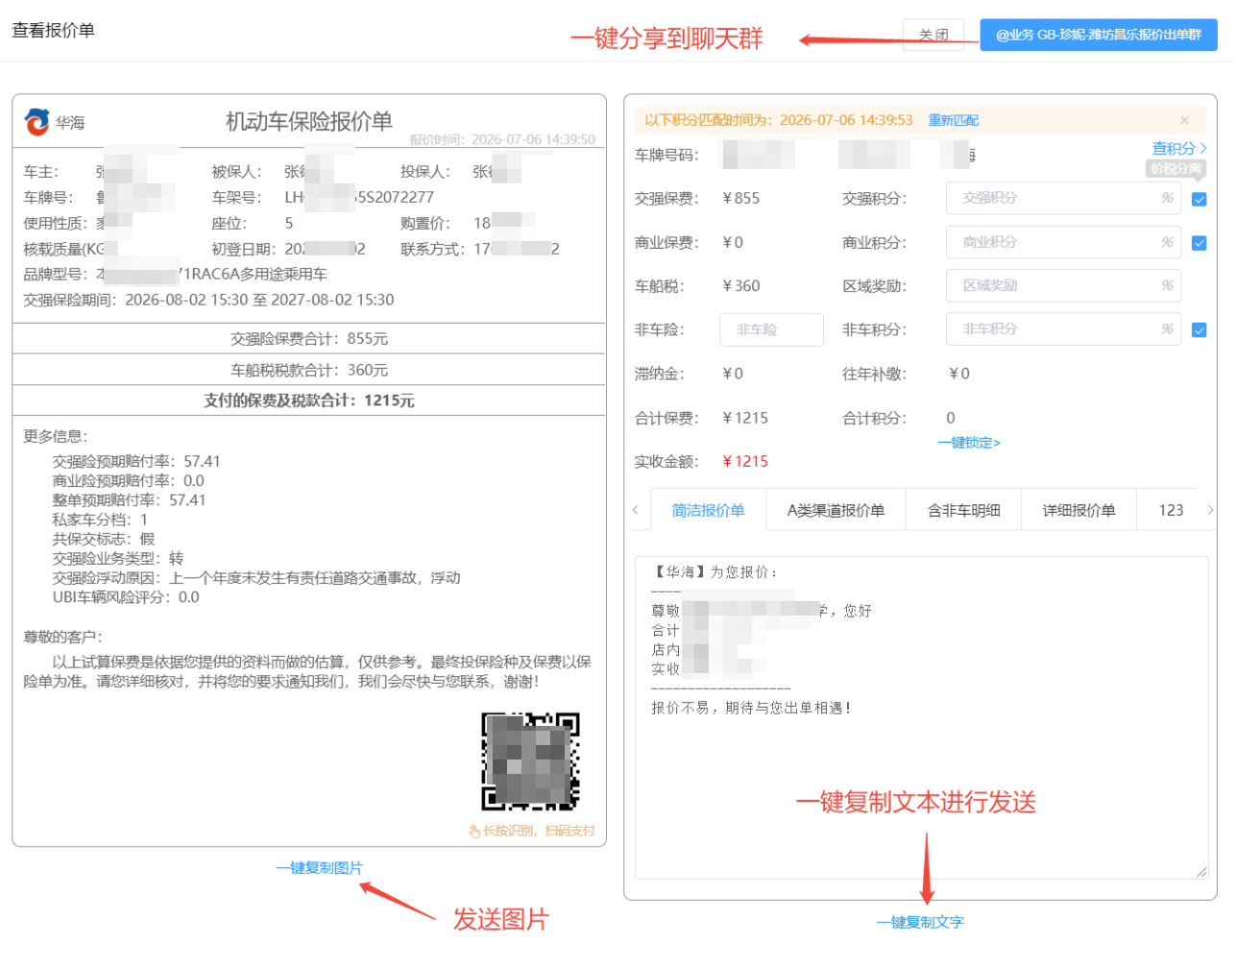Toggle the 商业积分 checkbox

[1199, 243]
